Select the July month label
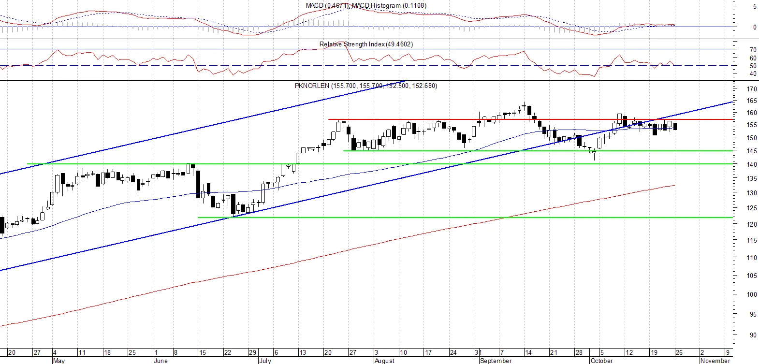This screenshot has width=759, height=364. click(265, 361)
